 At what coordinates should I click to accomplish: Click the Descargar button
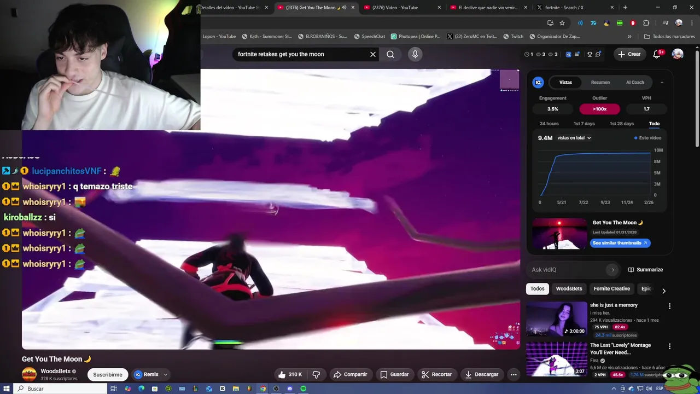coord(482,374)
